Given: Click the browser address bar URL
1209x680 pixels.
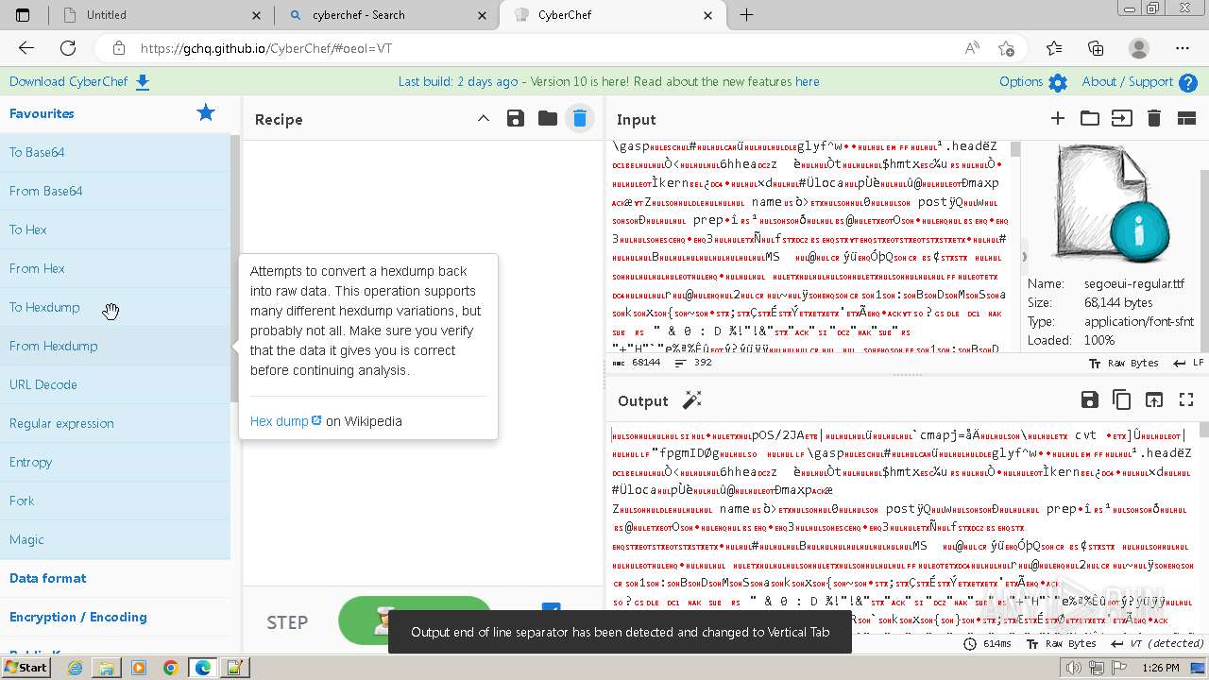Looking at the screenshot, I should [265, 48].
